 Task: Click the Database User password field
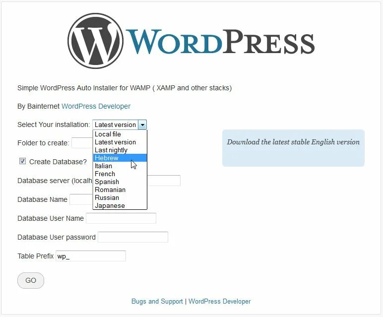pyautogui.click(x=133, y=237)
